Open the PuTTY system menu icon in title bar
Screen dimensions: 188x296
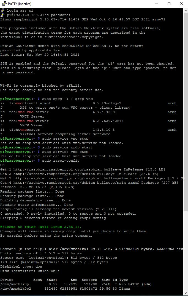point(3,4)
